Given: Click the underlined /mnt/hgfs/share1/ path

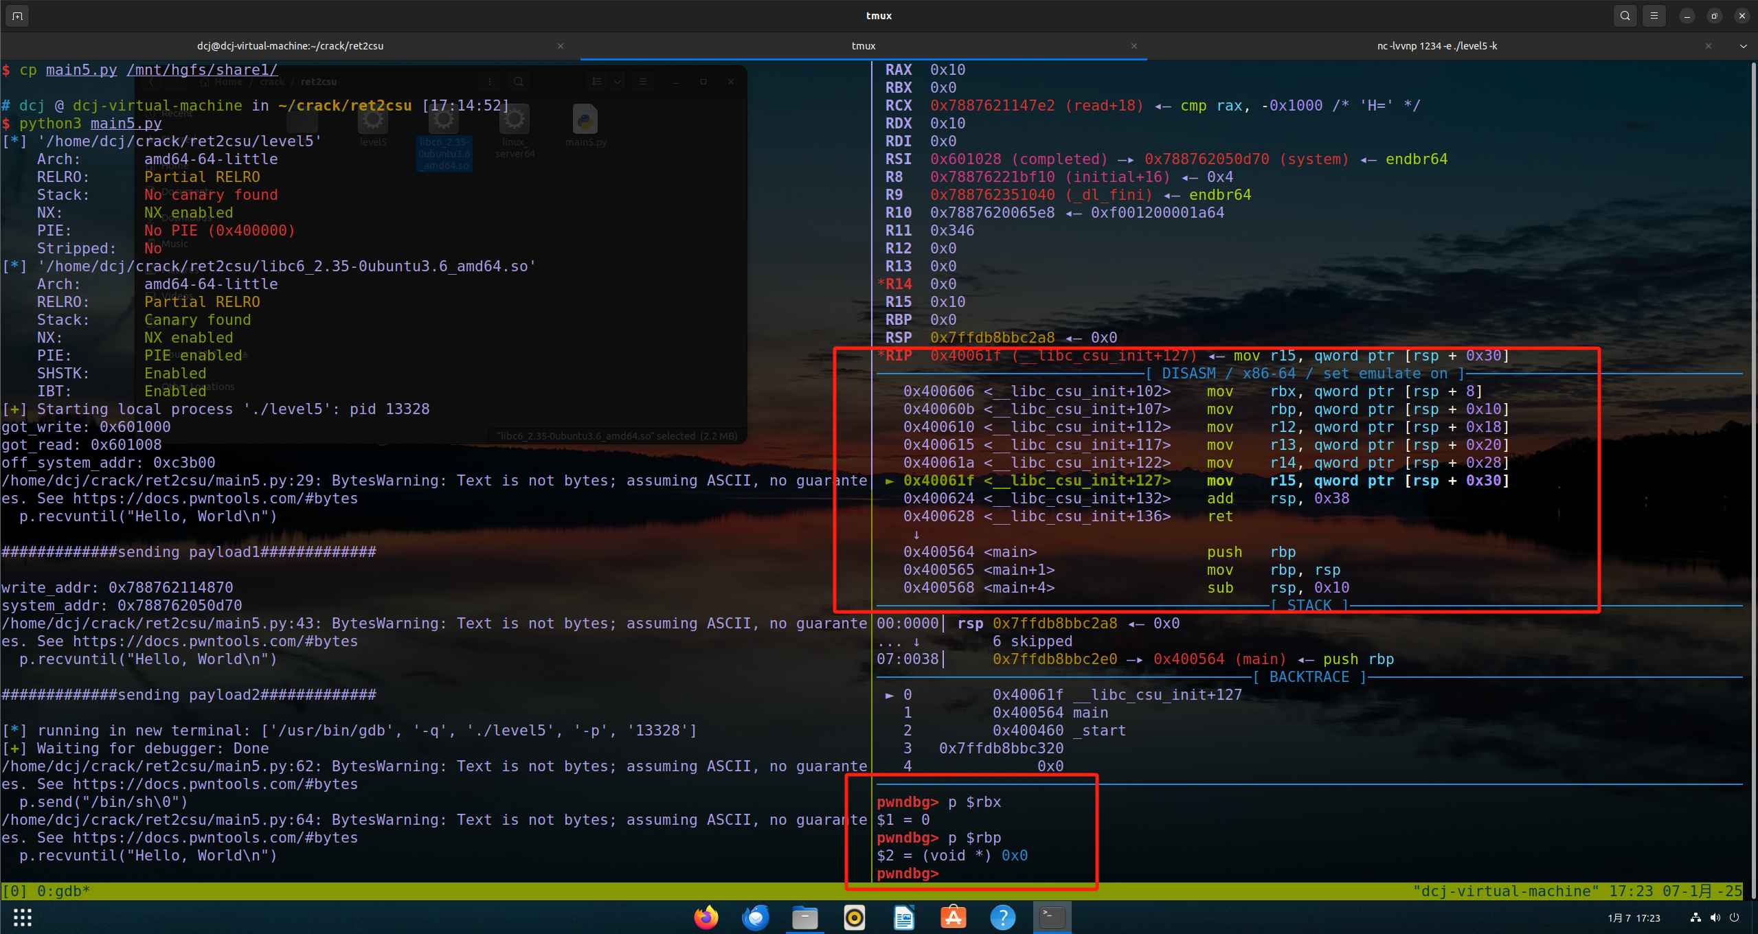Looking at the screenshot, I should [x=203, y=70].
